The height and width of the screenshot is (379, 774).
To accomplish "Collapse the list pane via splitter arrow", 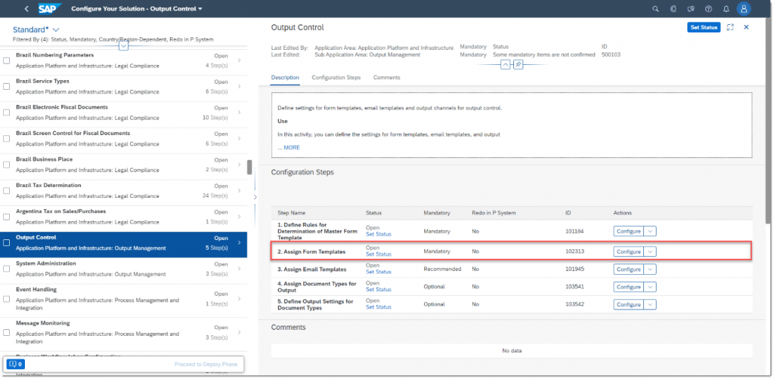I will 255,197.
